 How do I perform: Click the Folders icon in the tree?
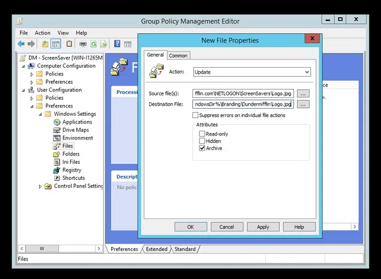click(57, 154)
